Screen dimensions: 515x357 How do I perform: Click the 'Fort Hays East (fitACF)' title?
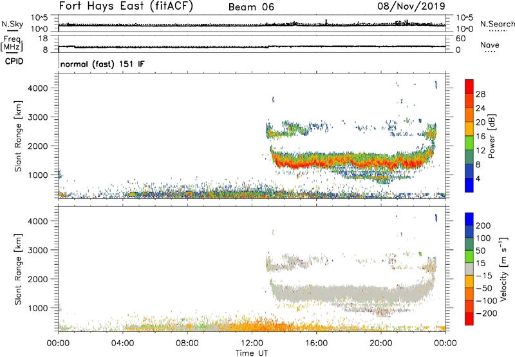[126, 6]
